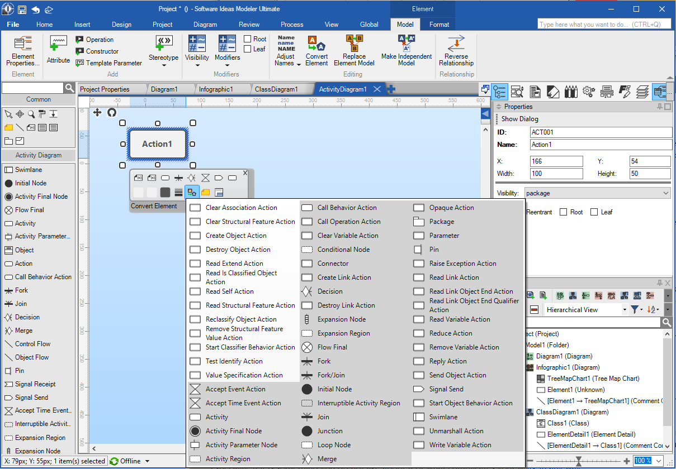This screenshot has height=469, width=676.
Task: Click the rotate handle above Action1
Action: [x=111, y=112]
